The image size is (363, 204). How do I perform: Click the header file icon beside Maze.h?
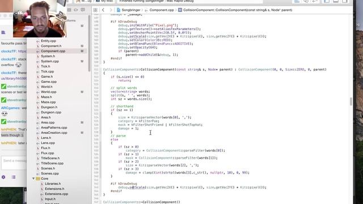coord(38,97)
